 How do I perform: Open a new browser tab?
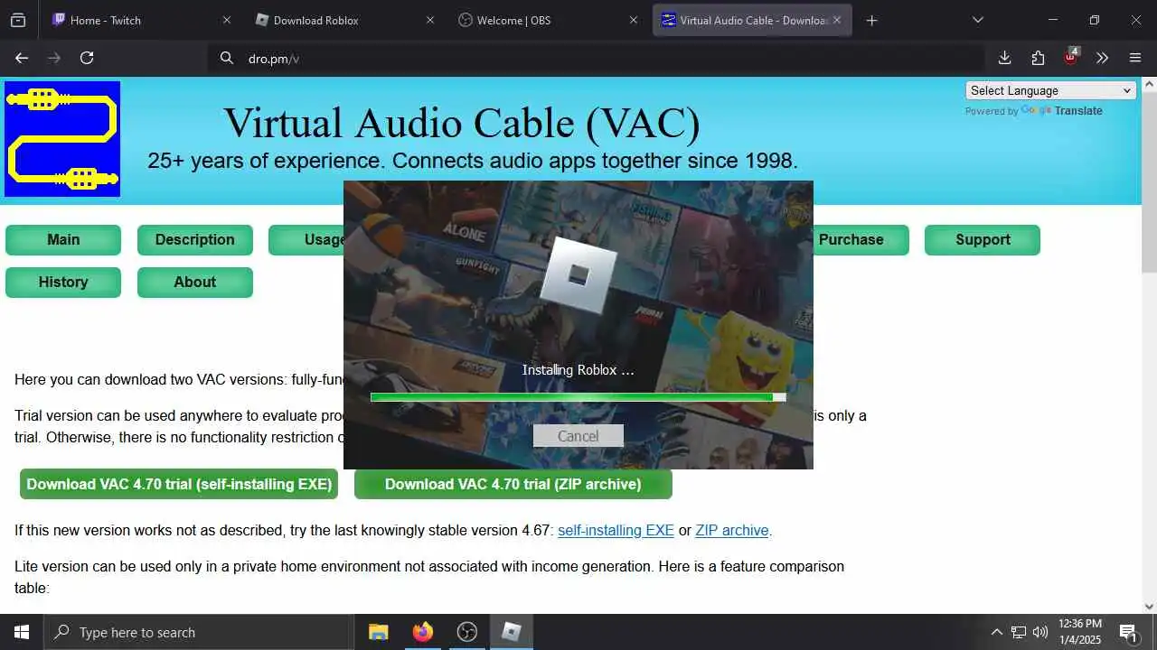tap(871, 20)
